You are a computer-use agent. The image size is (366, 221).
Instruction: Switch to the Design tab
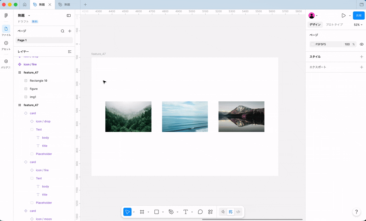(x=315, y=25)
